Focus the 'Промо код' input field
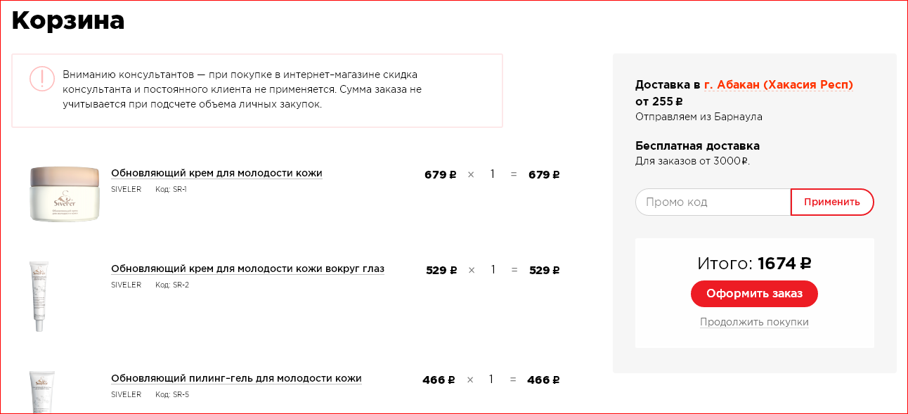 coord(712,202)
